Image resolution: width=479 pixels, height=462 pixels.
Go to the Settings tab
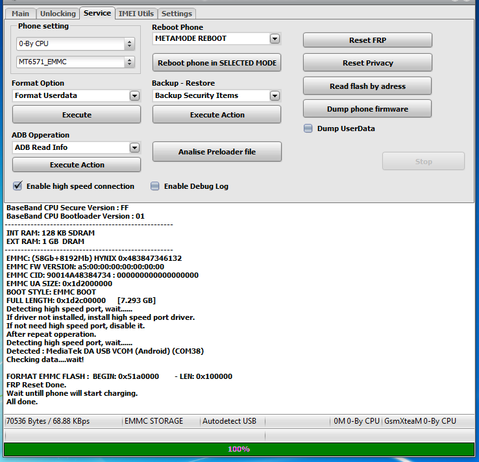[x=177, y=14]
